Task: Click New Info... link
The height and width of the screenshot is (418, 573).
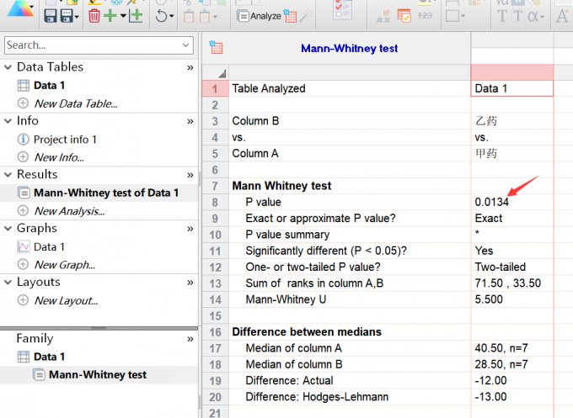Action: pyautogui.click(x=59, y=157)
